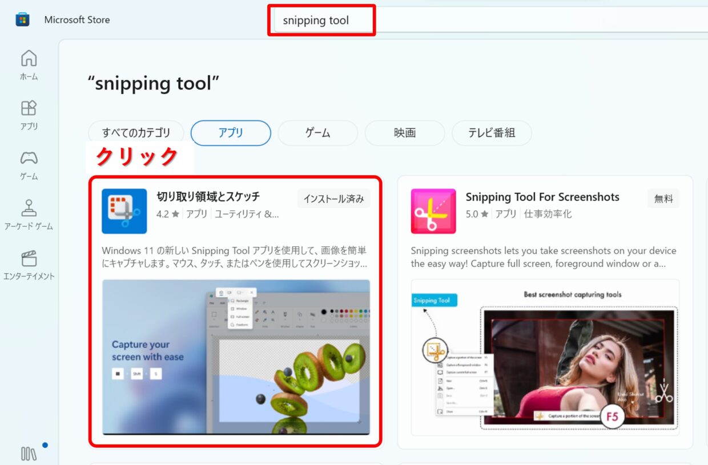Click the Windows 11 の新しい Snipping Tool description
The width and height of the screenshot is (708, 465).
235,257
